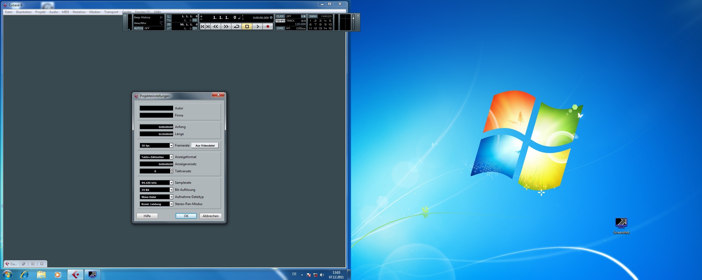The width and height of the screenshot is (702, 280).
Task: Click the SHOW markers button
Action: pos(313,16)
